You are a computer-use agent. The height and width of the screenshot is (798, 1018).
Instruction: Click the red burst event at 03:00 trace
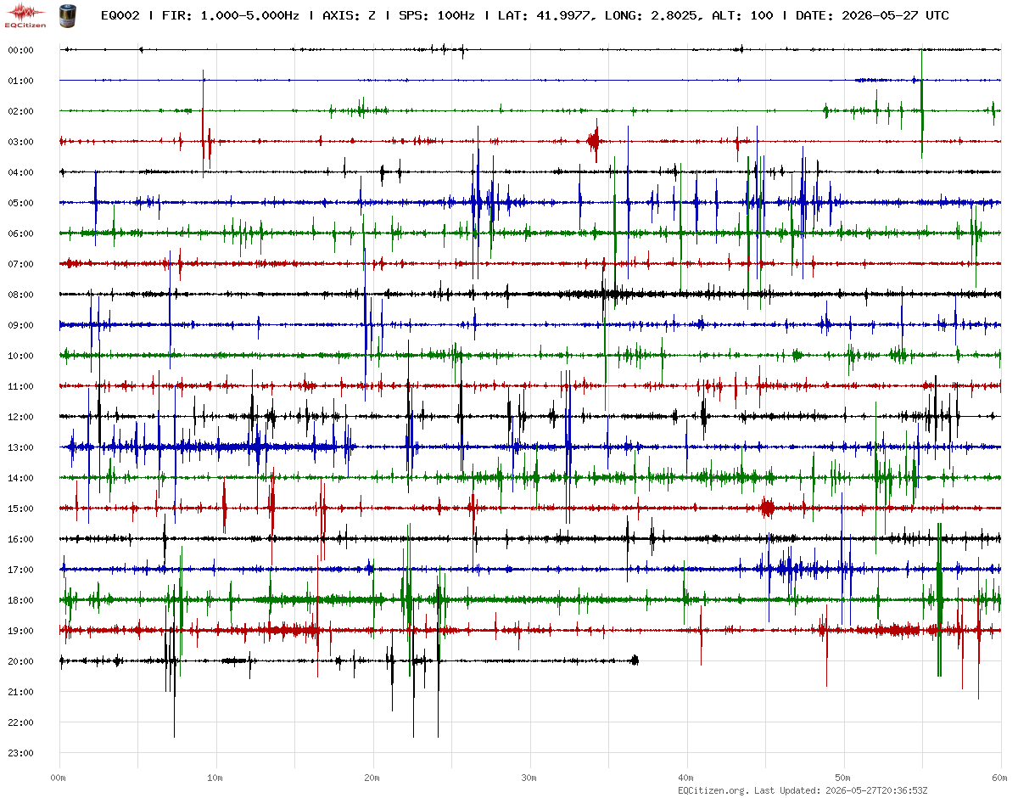coord(595,141)
